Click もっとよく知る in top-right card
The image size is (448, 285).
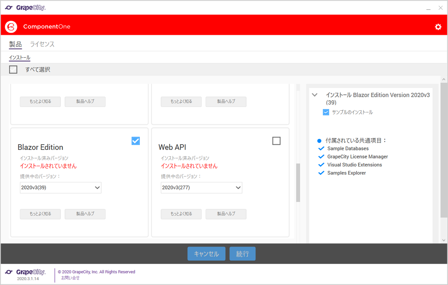point(181,102)
